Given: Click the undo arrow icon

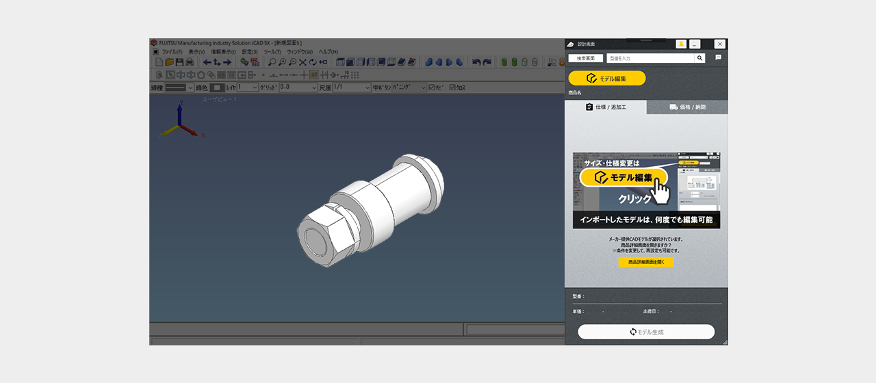Looking at the screenshot, I should pos(476,62).
